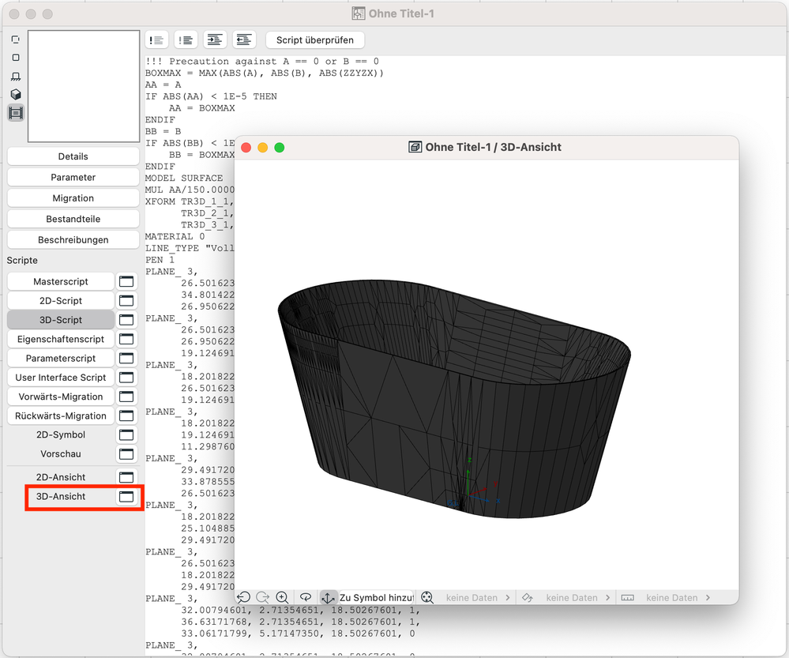Viewport: 789px width, 658px height.
Task: Open the Parameterscript tab
Action: pos(61,359)
